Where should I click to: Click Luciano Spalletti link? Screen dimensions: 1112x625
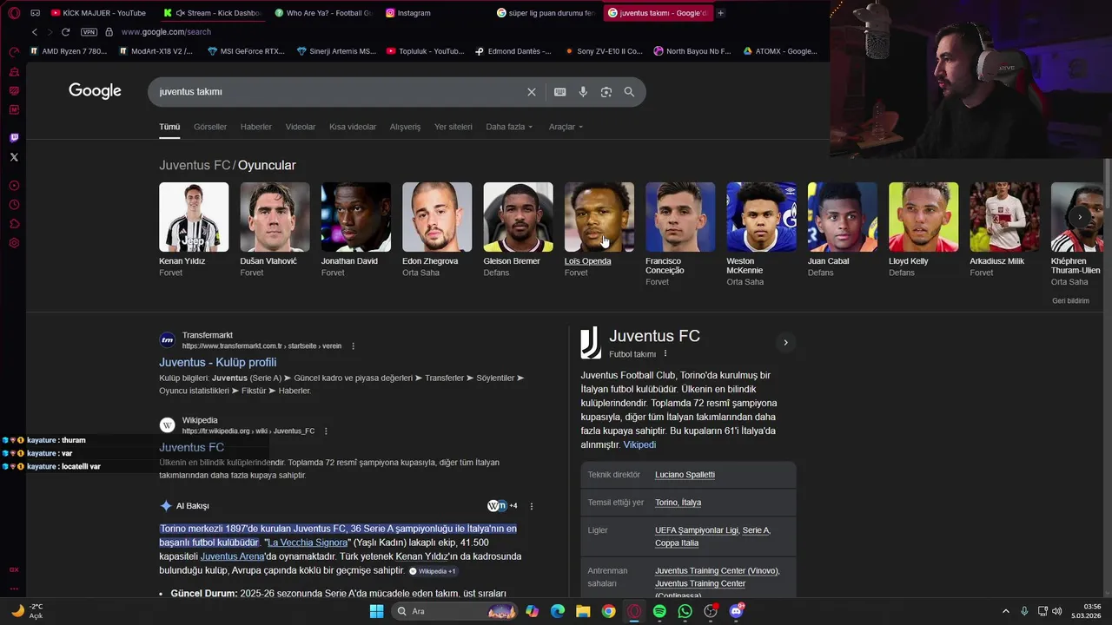[x=685, y=475]
